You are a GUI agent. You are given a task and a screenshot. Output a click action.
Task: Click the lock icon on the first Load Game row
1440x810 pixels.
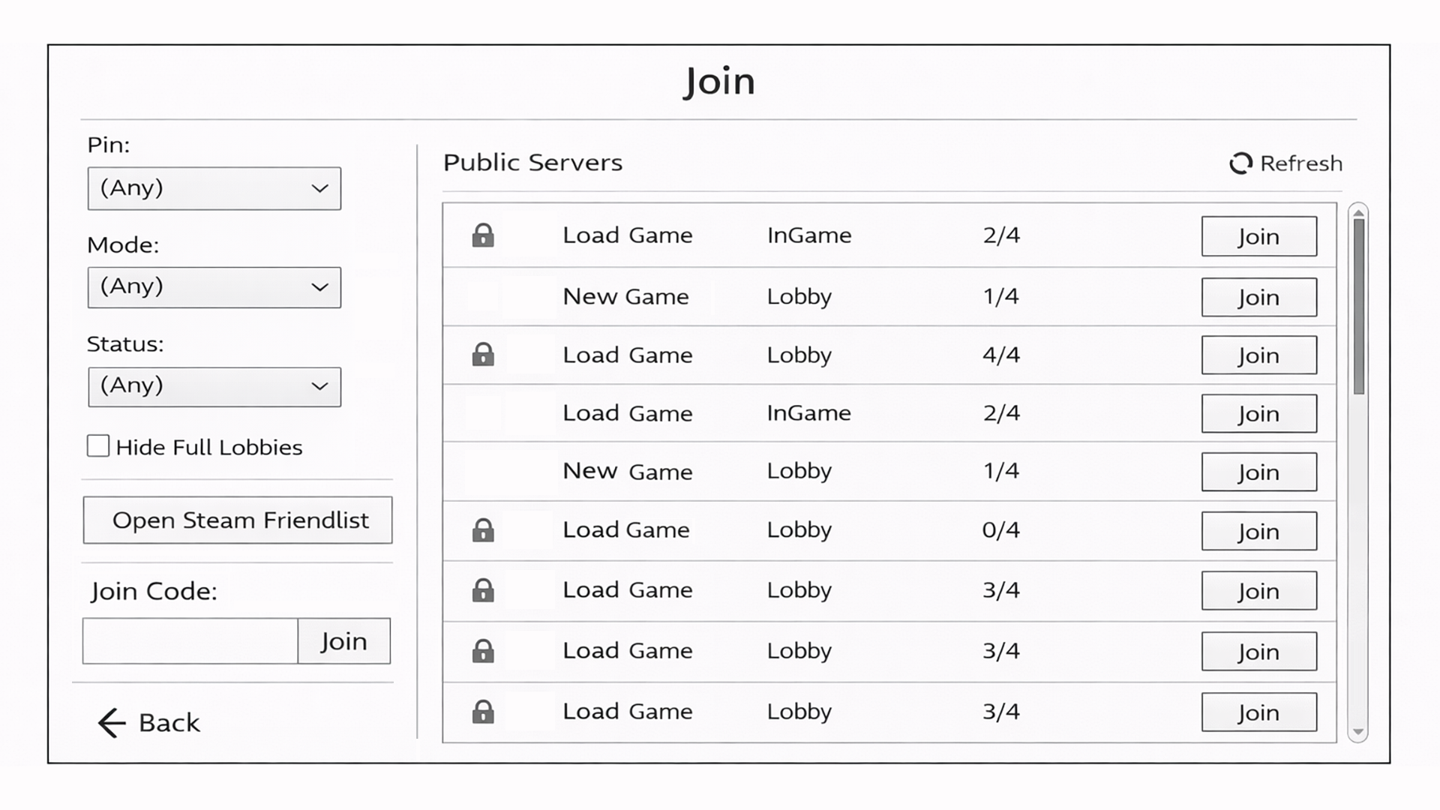(483, 235)
